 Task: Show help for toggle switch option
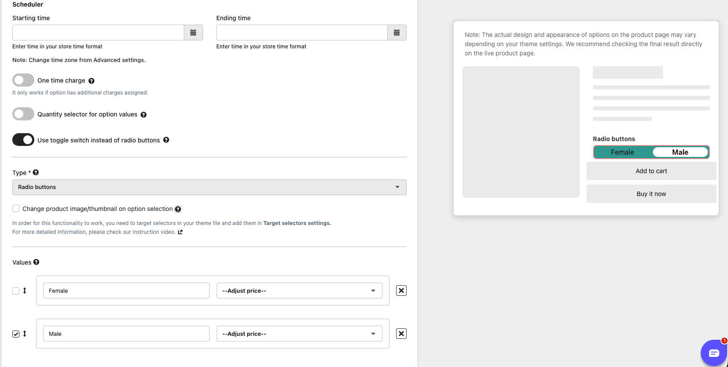pos(166,140)
